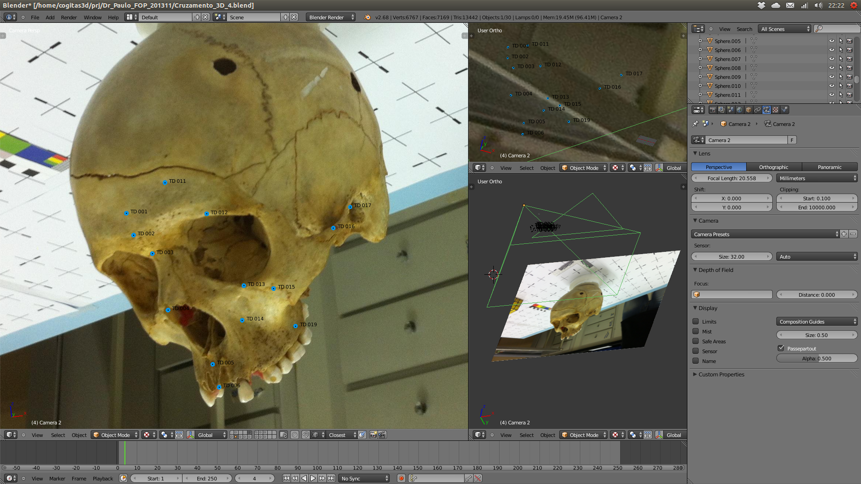Viewport: 861px width, 484px height.
Task: Click the pin icon in the properties editor
Action: coord(696,124)
